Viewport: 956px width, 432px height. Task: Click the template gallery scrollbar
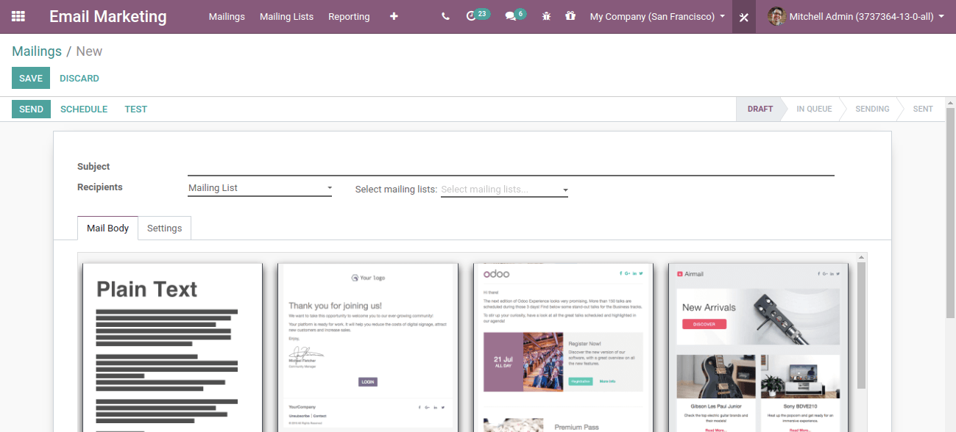point(861,325)
